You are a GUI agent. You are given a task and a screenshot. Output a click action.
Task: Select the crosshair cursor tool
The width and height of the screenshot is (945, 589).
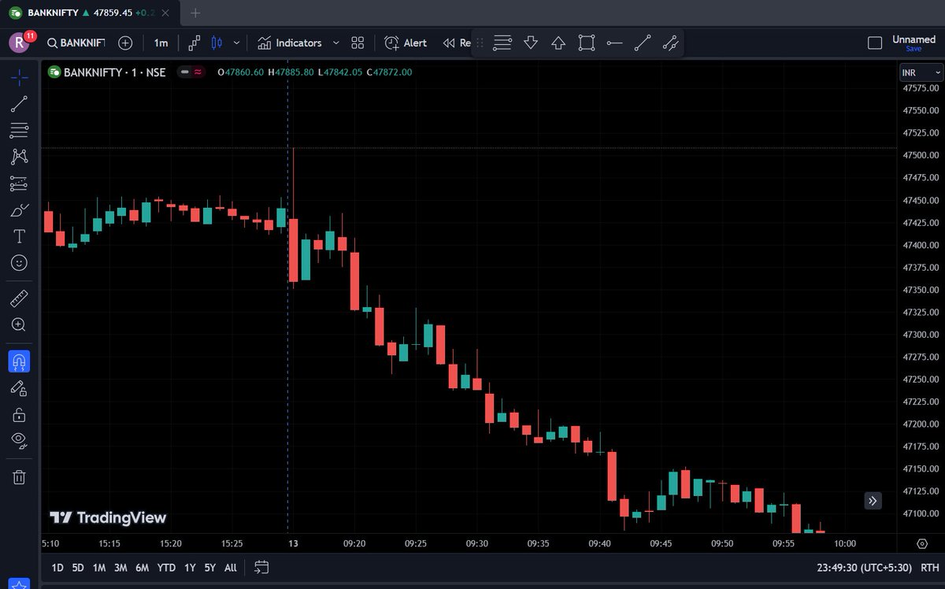point(20,77)
